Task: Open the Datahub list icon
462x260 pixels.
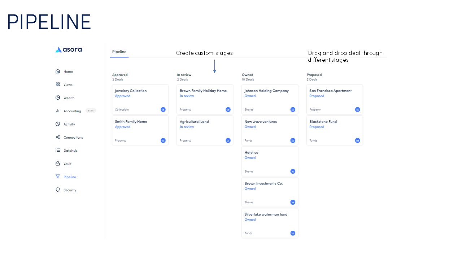Action: [x=58, y=151]
